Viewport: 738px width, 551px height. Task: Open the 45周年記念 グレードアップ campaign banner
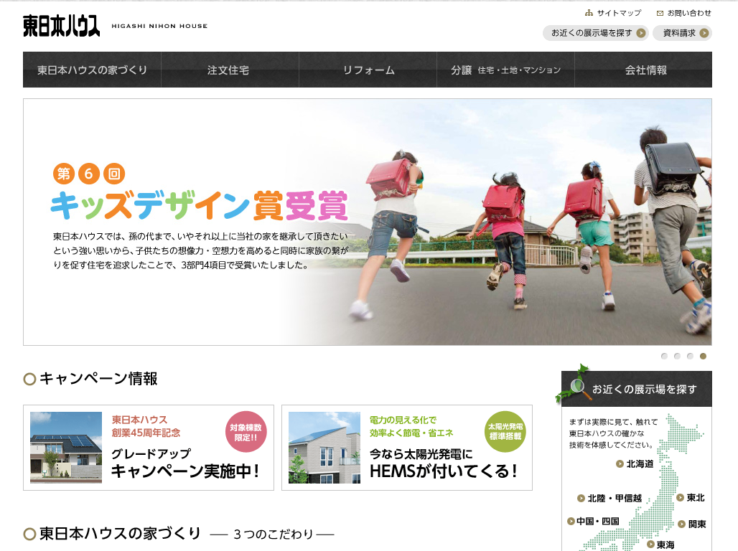point(149,448)
